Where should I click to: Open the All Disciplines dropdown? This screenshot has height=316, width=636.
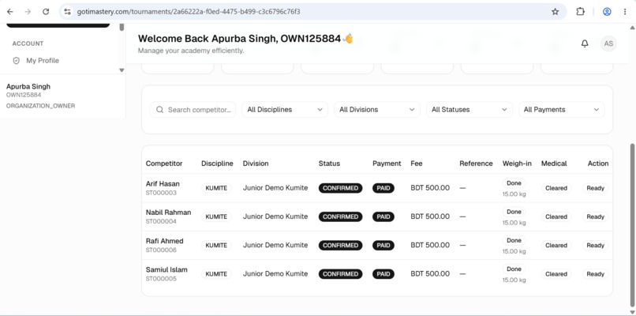tap(285, 110)
